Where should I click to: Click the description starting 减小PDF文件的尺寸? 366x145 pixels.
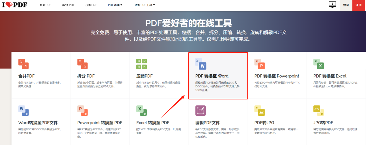pyautogui.click(x=159, y=84)
